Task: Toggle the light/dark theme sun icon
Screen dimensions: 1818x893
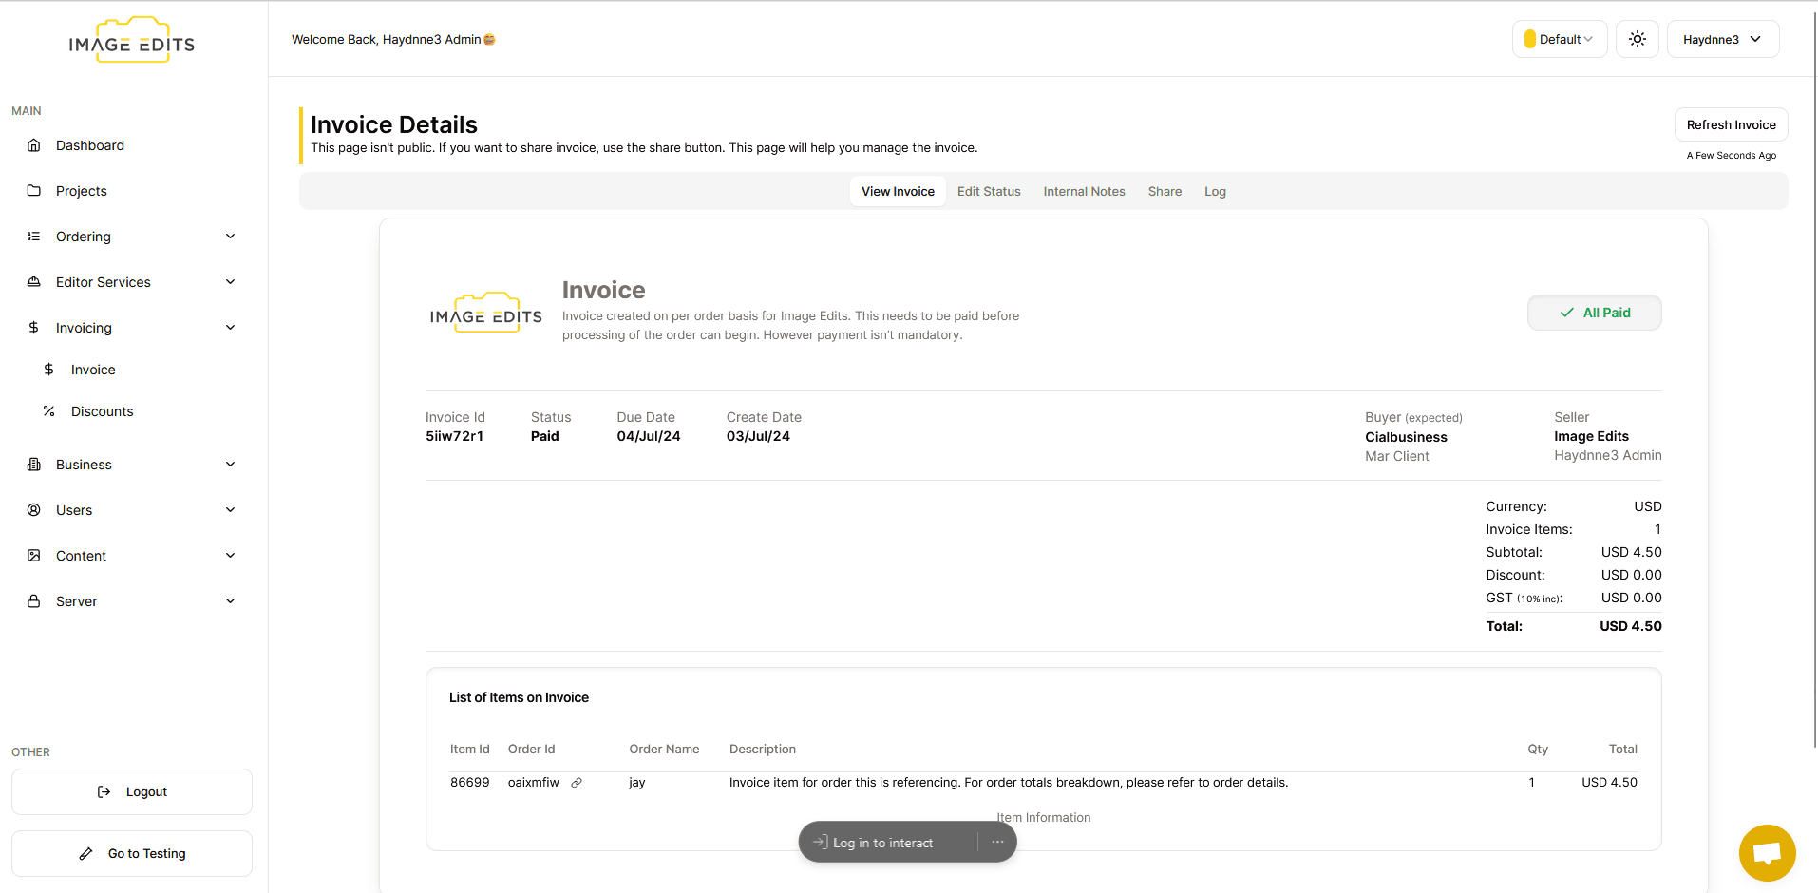Action: pos(1637,39)
